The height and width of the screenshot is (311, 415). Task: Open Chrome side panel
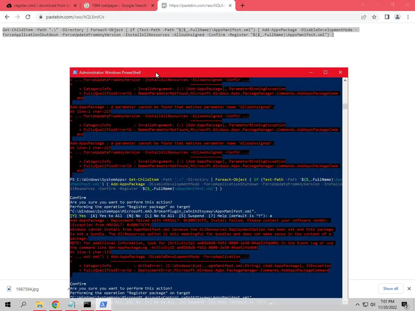pyautogui.click(x=387, y=17)
